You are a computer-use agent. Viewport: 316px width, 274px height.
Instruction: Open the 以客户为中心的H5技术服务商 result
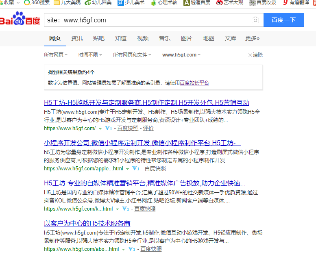point(87,224)
